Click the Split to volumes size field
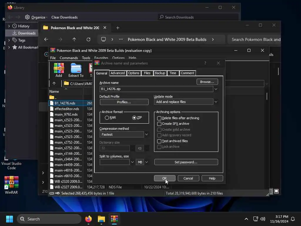Screen dimensions: 301x226 [x=115, y=162]
